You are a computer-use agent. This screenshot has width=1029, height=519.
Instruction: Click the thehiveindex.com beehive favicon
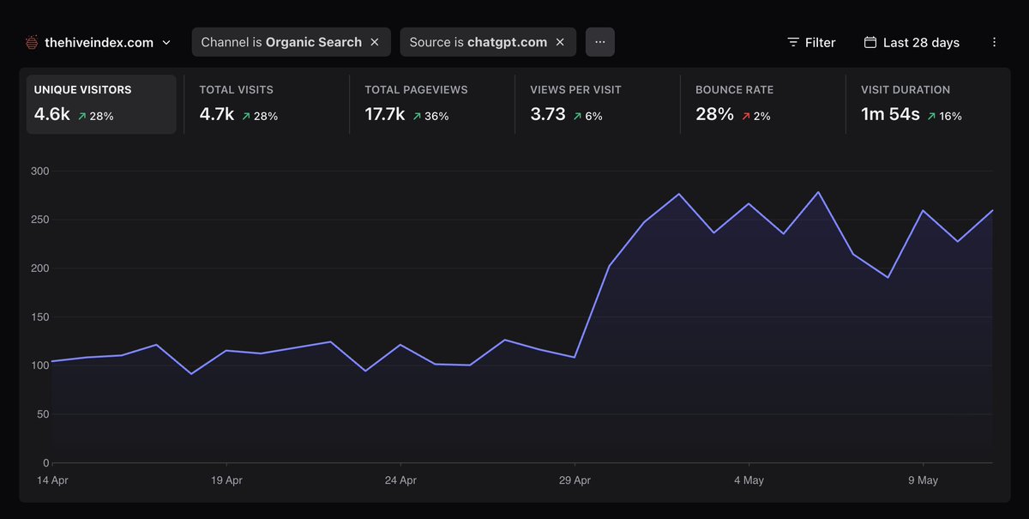coord(31,42)
